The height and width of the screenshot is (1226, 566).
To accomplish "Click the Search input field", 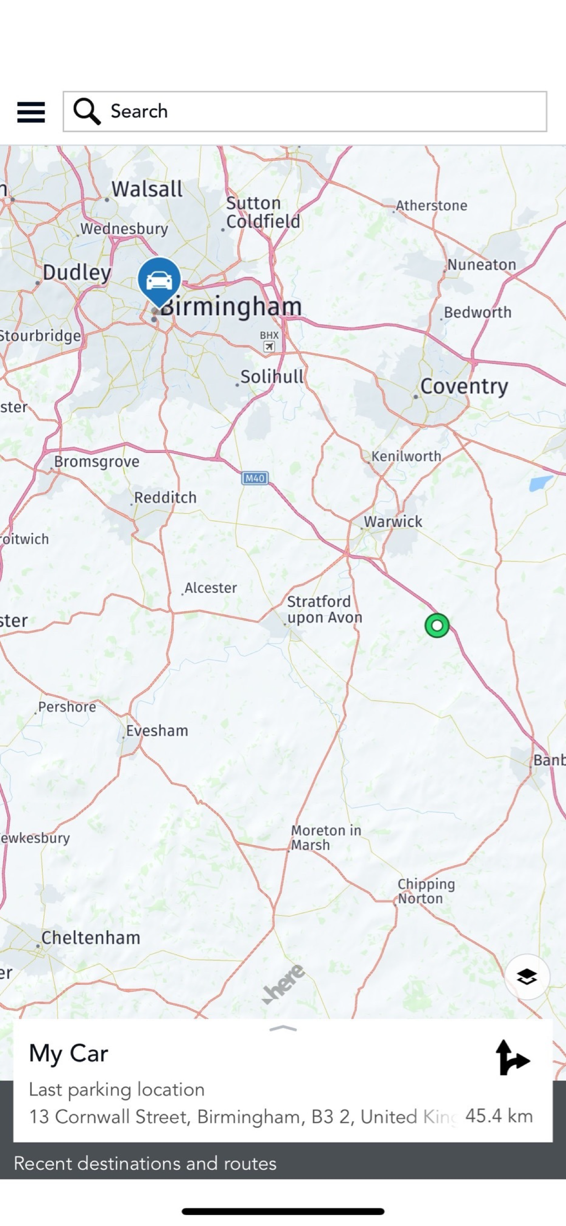I will [x=305, y=111].
